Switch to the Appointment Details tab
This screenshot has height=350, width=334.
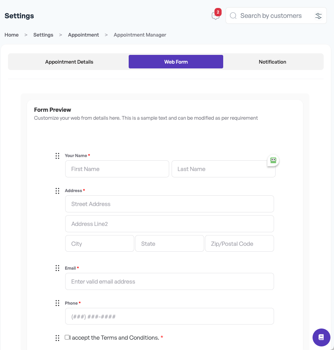[69, 62]
